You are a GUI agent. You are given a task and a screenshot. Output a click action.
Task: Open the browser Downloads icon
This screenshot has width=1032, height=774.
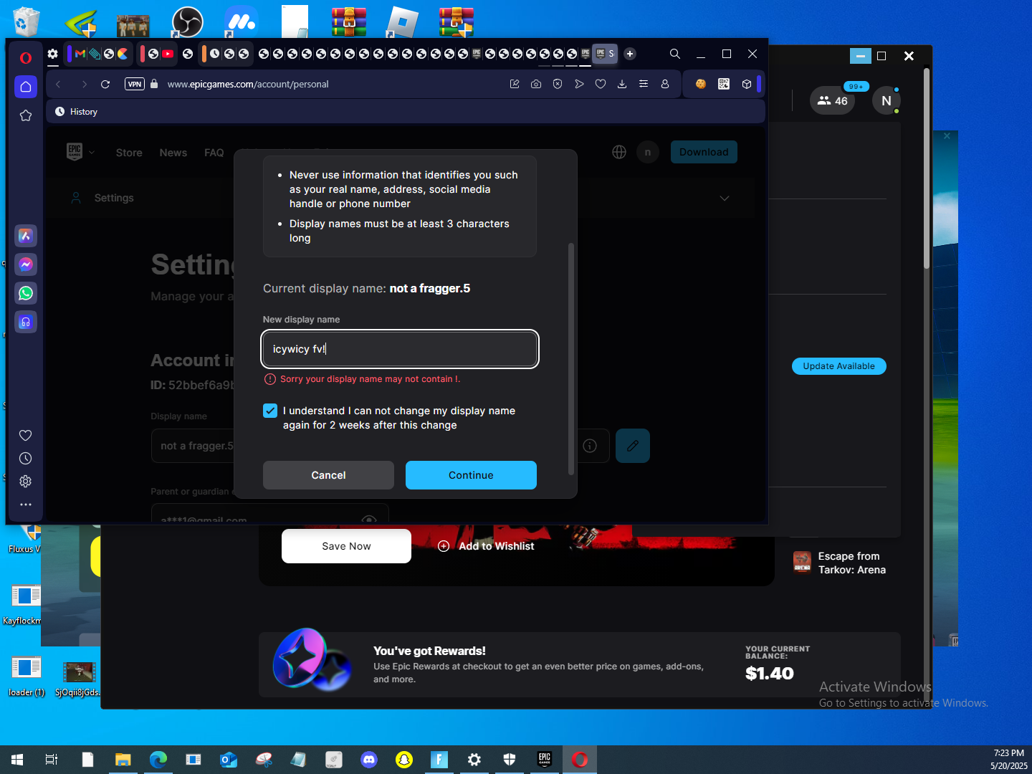click(x=622, y=84)
